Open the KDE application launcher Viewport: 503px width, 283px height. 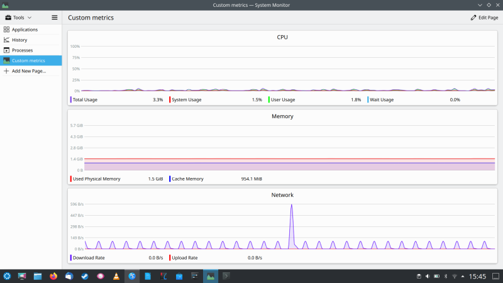coord(8,276)
